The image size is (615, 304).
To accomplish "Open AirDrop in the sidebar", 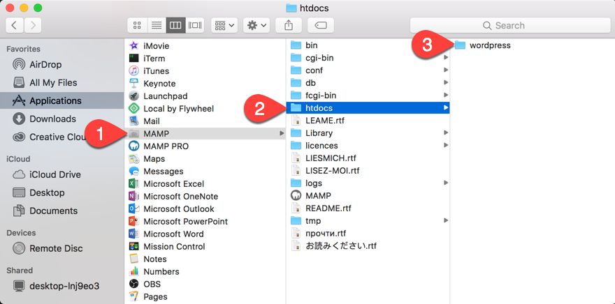I will pyautogui.click(x=62, y=65).
